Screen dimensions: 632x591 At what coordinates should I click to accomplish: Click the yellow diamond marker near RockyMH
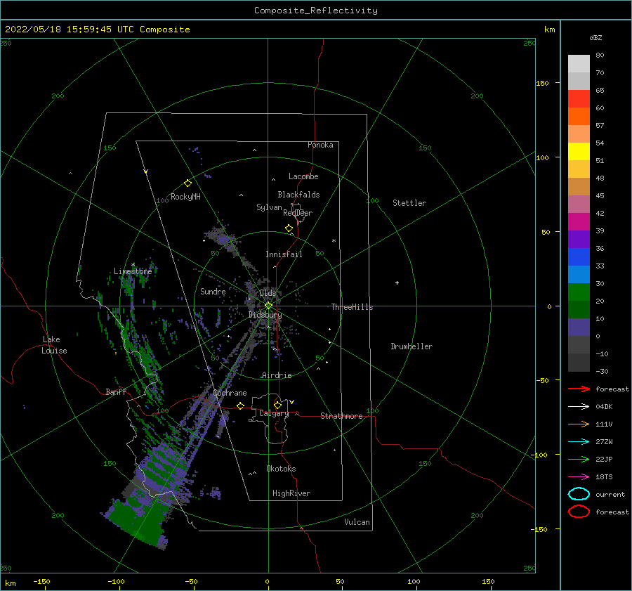[x=187, y=183]
